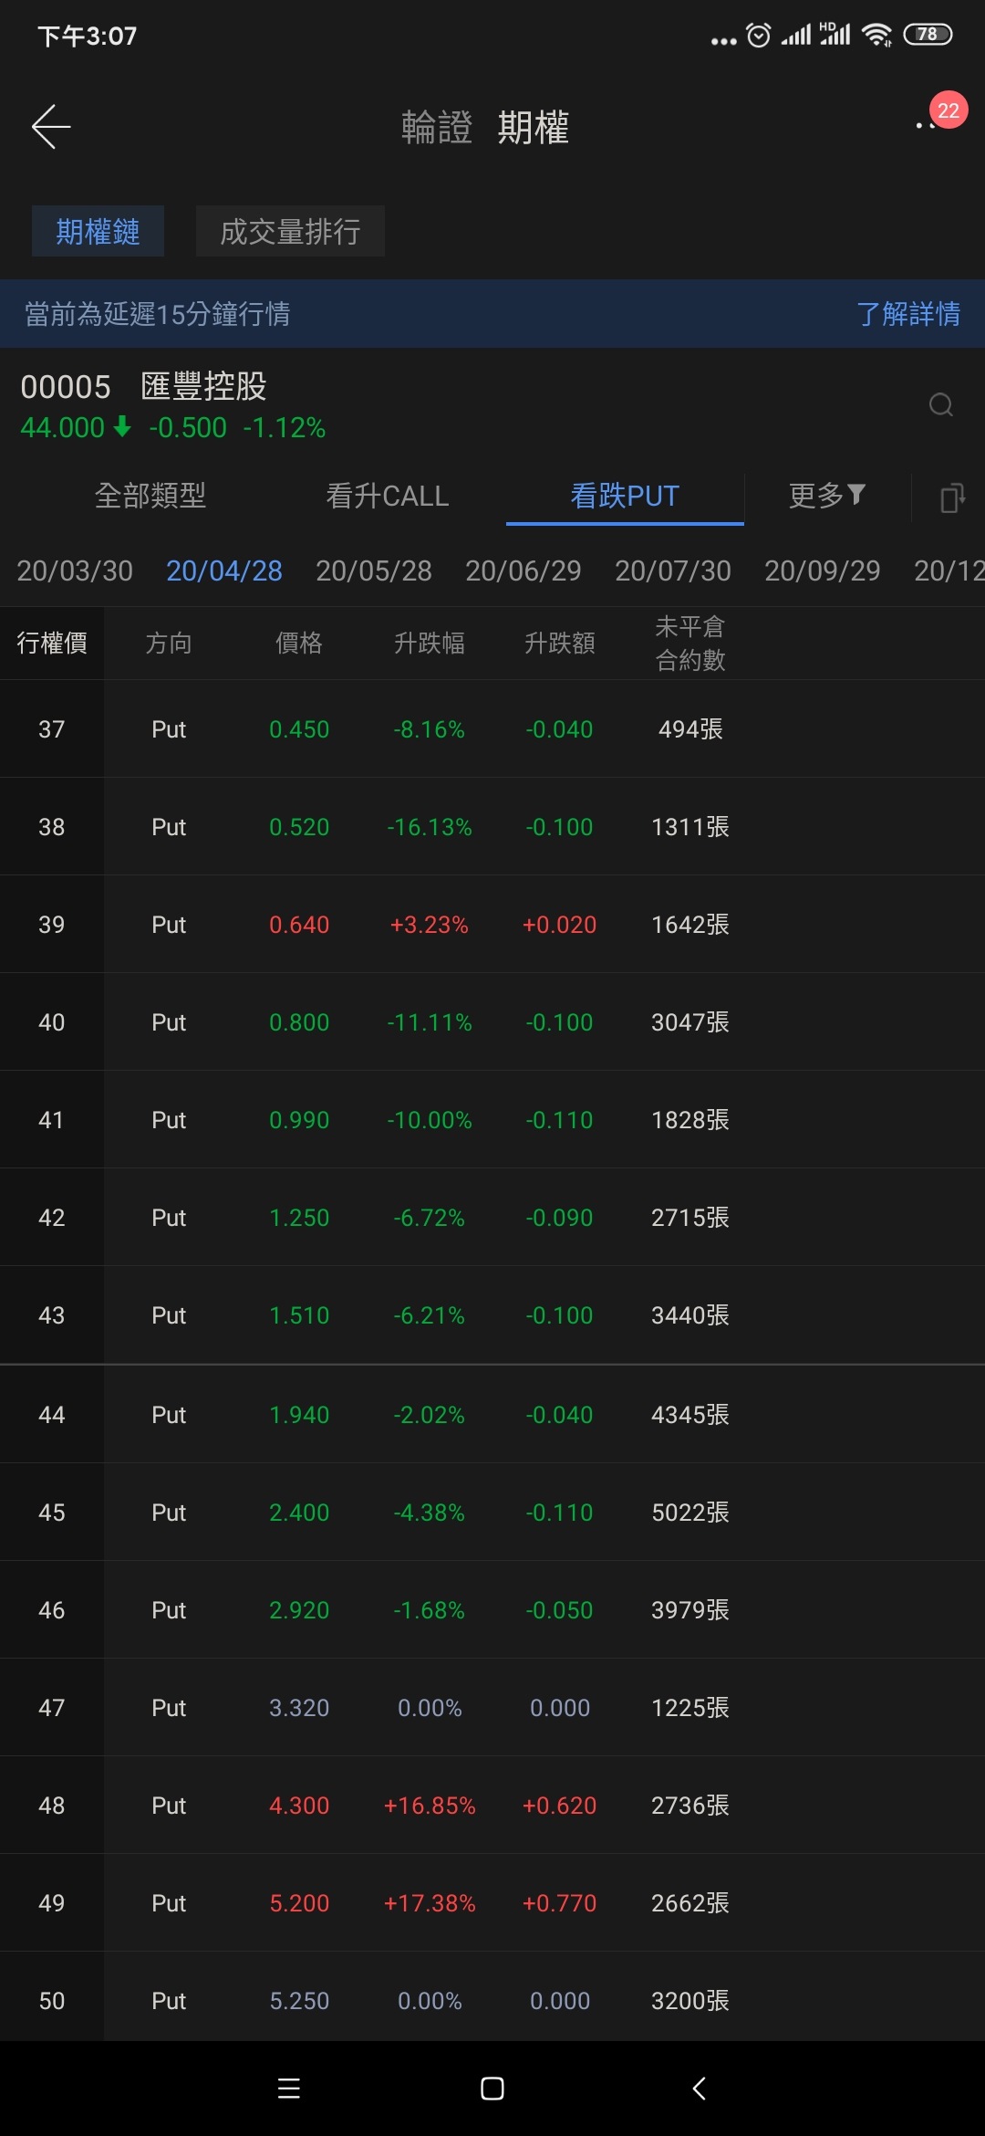Tap the 00005 匯豐控股 stock name
The width and height of the screenshot is (985, 2136).
click(x=143, y=386)
